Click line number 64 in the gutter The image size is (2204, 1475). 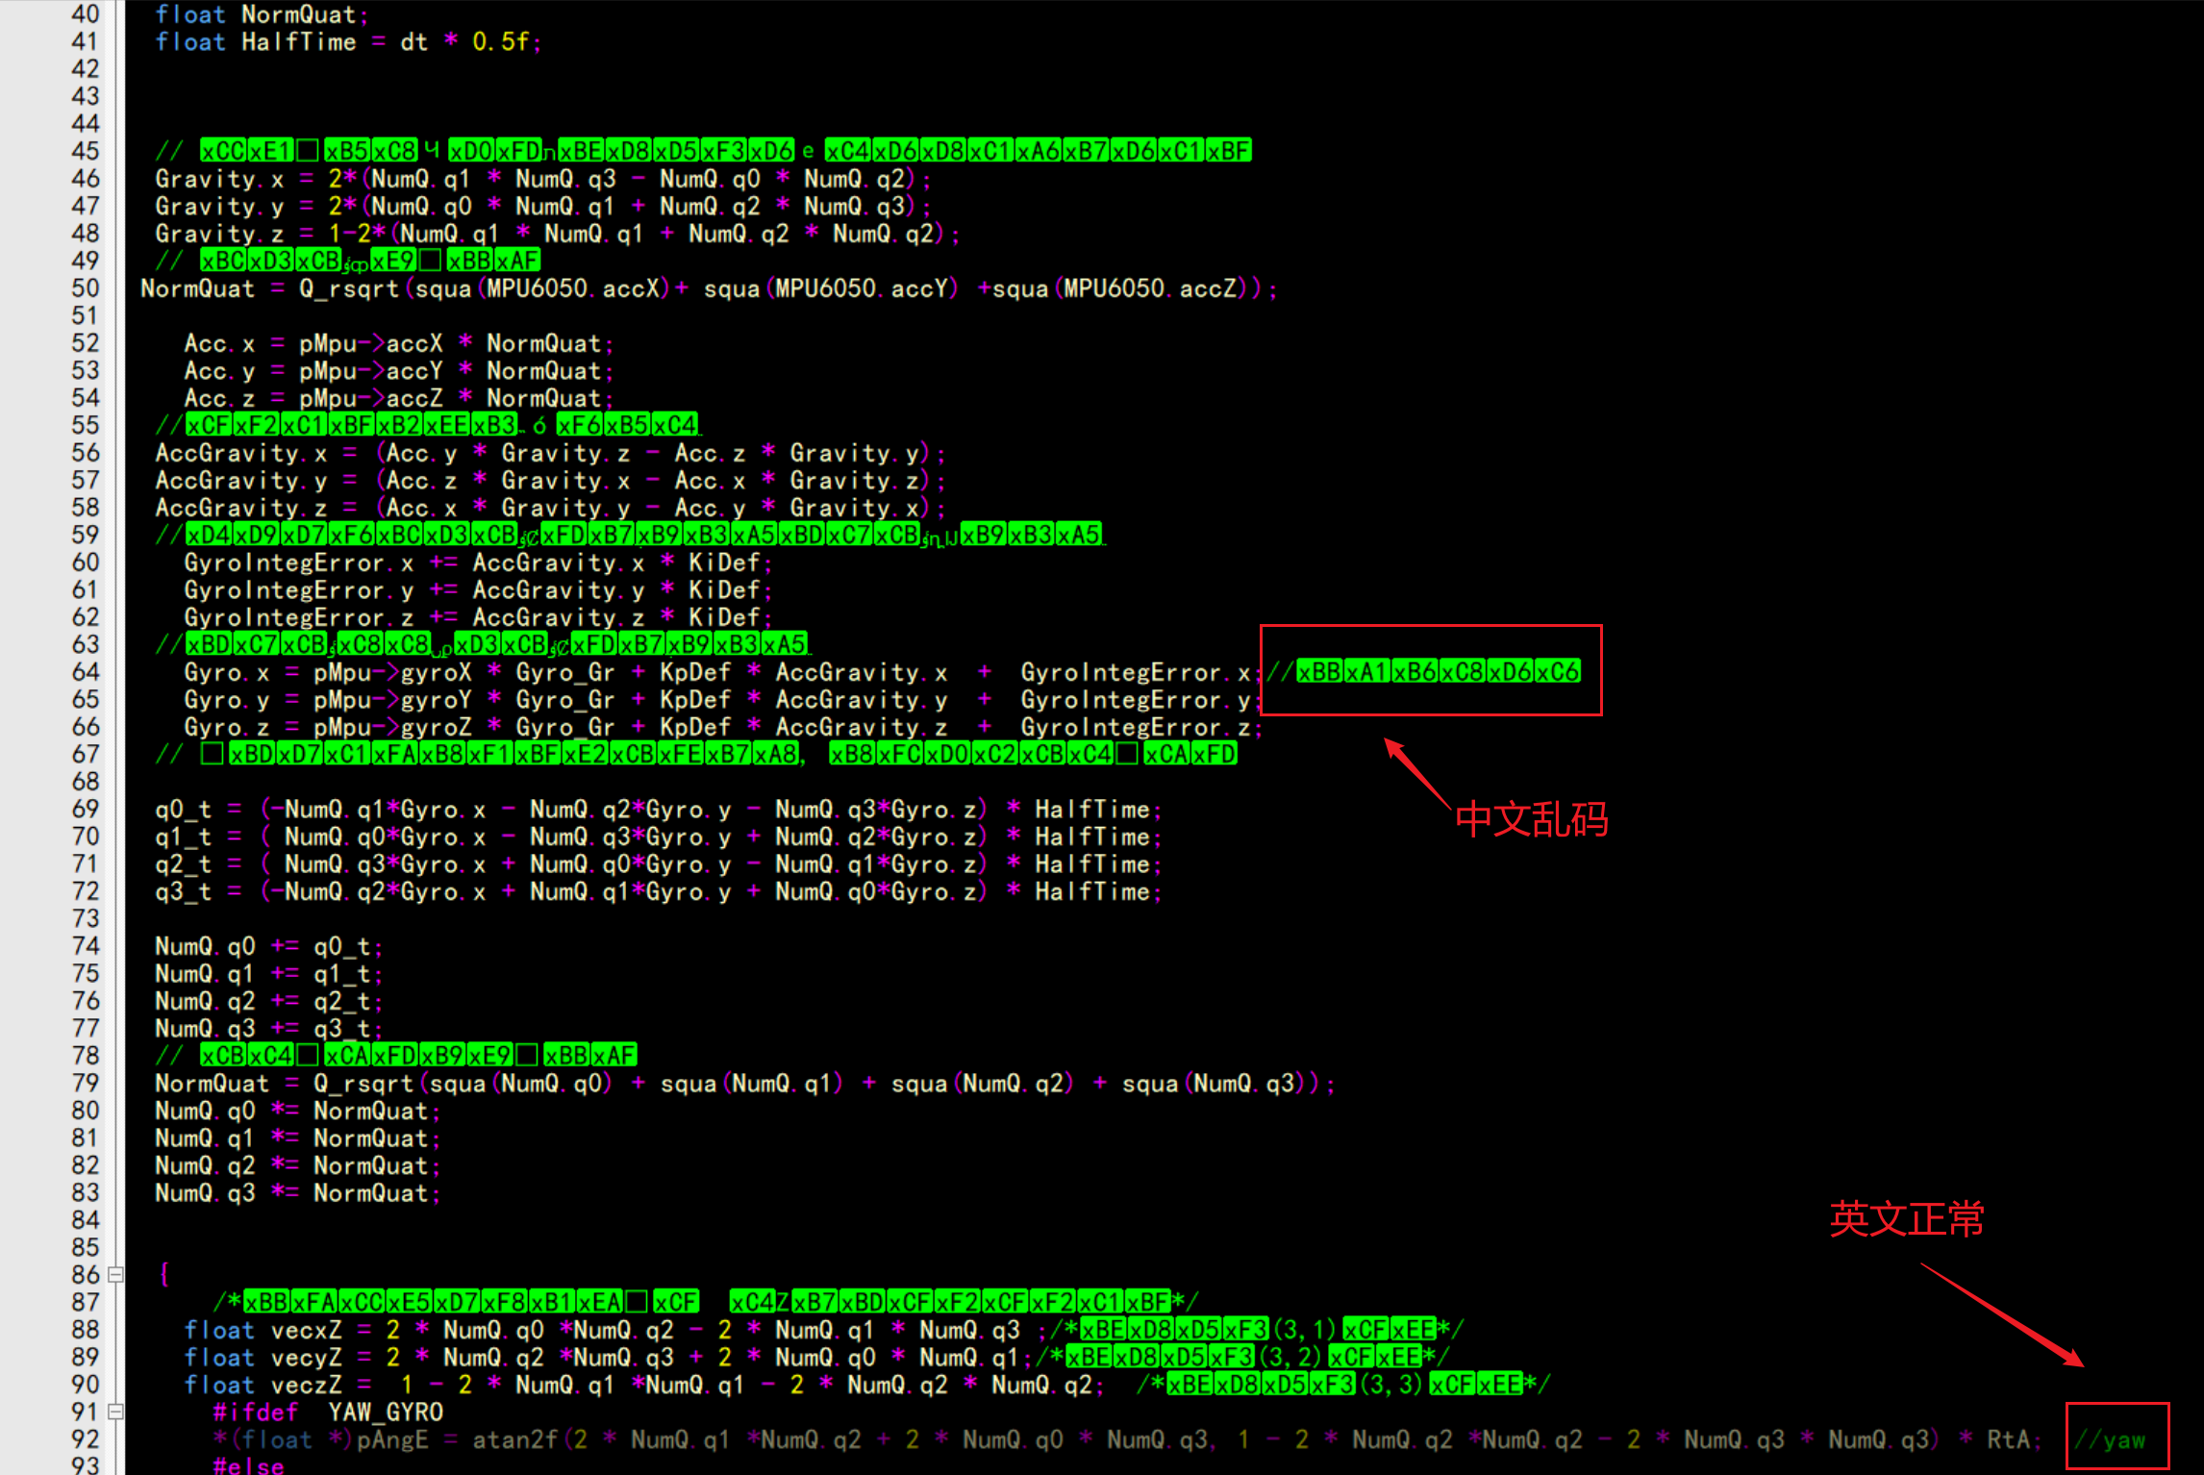coord(85,672)
